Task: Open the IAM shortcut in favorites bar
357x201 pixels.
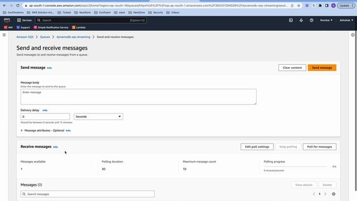Action: pos(8,27)
